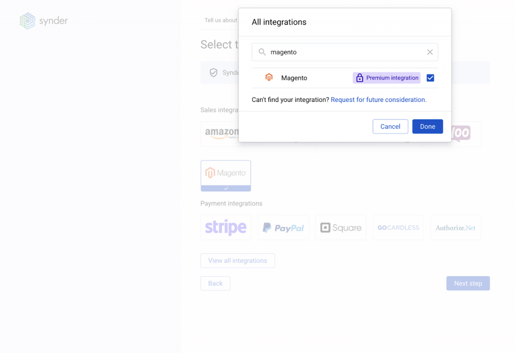Click View all integrations button
This screenshot has height=353, width=515.
(x=237, y=261)
